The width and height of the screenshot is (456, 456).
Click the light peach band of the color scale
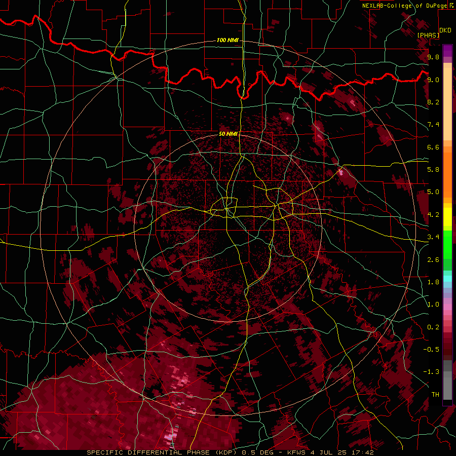click(447, 104)
